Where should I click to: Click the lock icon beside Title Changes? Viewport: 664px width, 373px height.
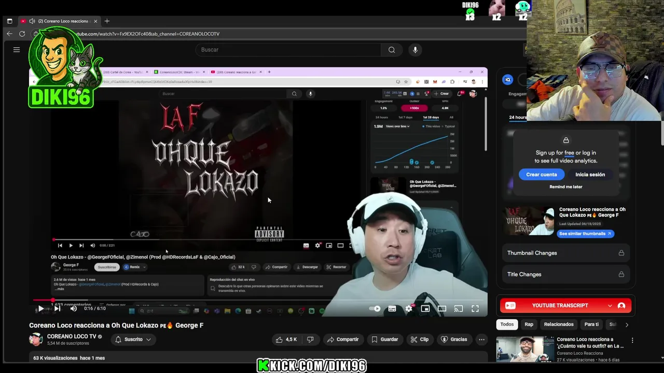point(621,274)
